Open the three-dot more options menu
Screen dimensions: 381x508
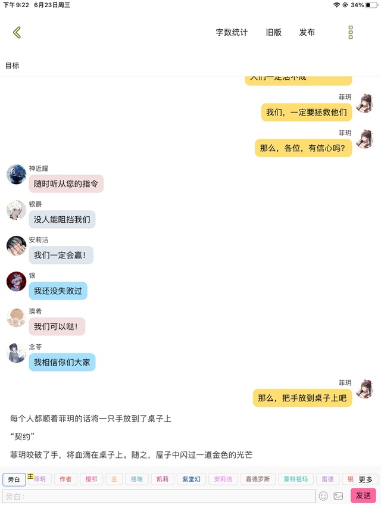[x=351, y=32]
